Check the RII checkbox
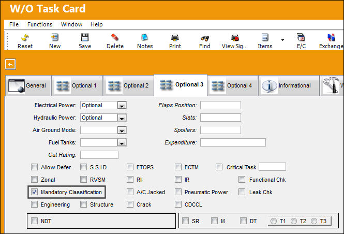This screenshot has width=344, height=234. (130, 180)
